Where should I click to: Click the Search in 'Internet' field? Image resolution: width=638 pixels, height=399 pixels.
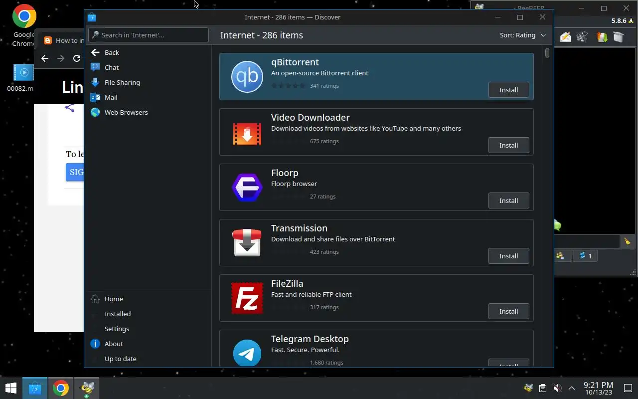point(149,35)
